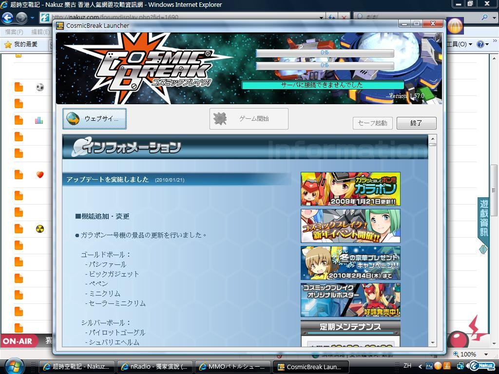
Task: Click the IE search box
Action: pyautogui.click(x=417, y=17)
